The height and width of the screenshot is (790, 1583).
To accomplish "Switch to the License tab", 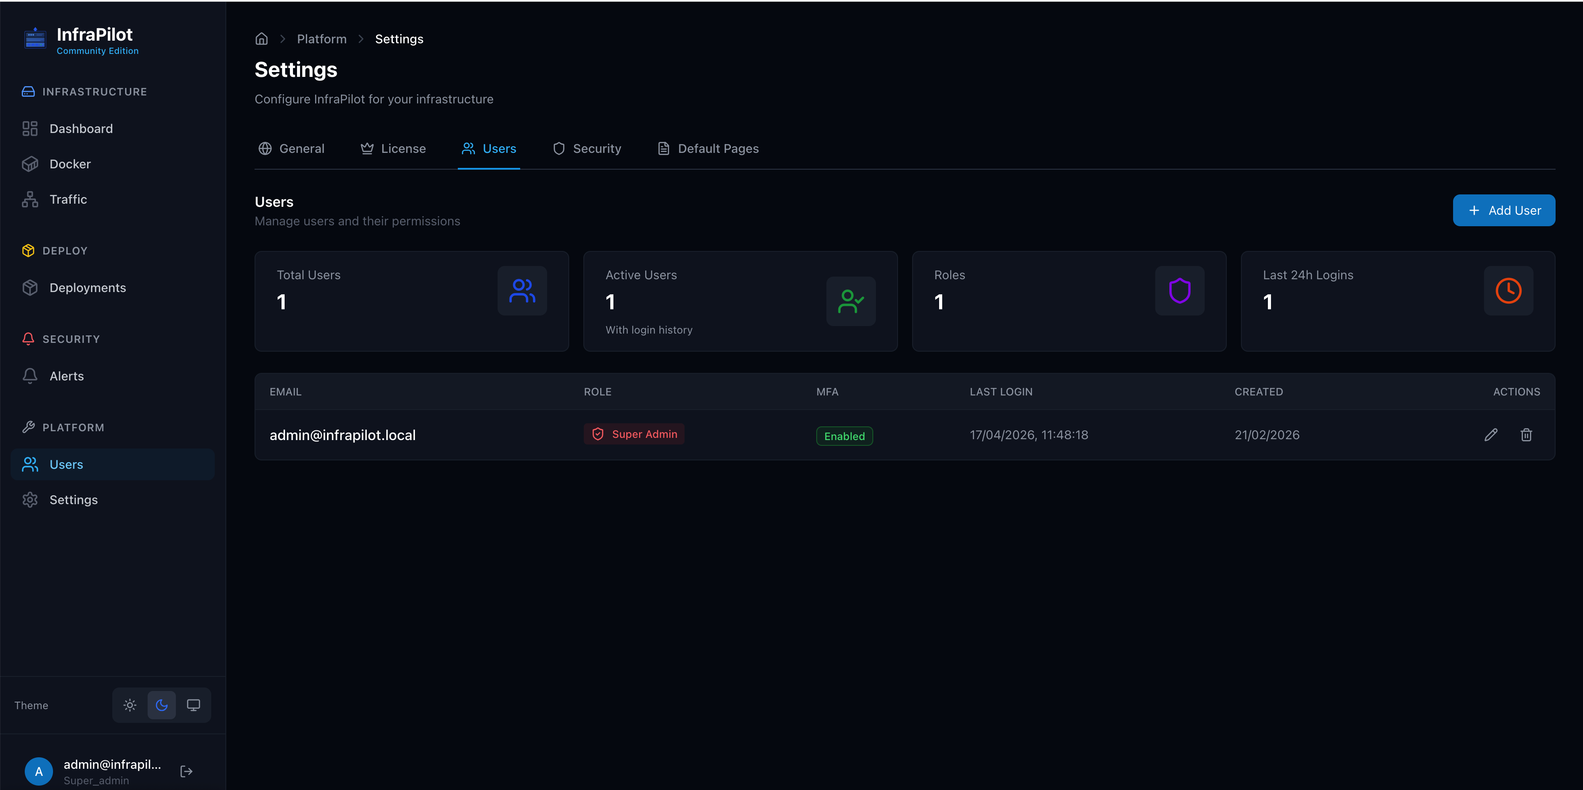I will click(x=393, y=148).
